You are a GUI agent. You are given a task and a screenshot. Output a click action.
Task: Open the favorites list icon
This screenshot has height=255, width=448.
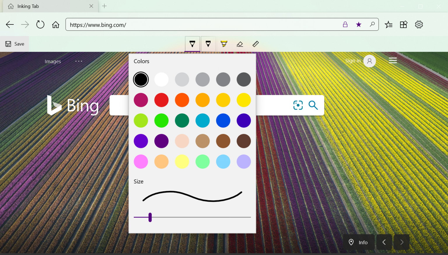point(388,25)
